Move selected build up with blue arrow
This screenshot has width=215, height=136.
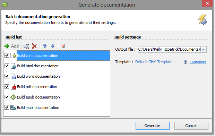[x=45, y=46]
